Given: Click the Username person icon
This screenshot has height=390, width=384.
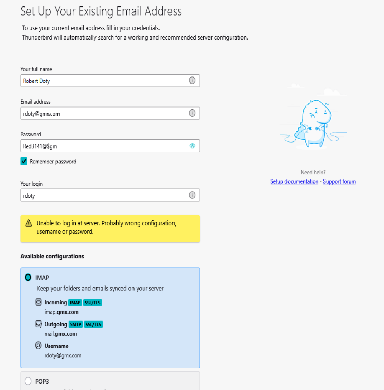Looking at the screenshot, I should [x=39, y=346].
